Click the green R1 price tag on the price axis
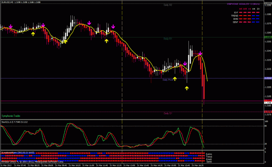The image size is (272, 167). 268,37
